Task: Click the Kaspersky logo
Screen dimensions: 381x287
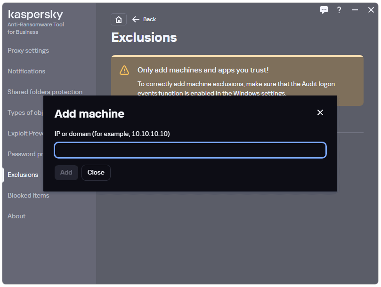Action: [35, 15]
